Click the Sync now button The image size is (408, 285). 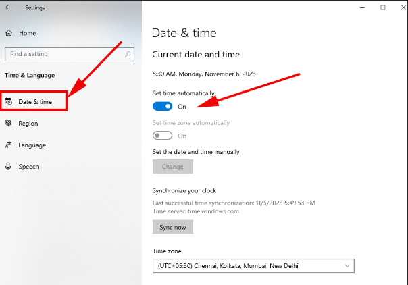173,227
